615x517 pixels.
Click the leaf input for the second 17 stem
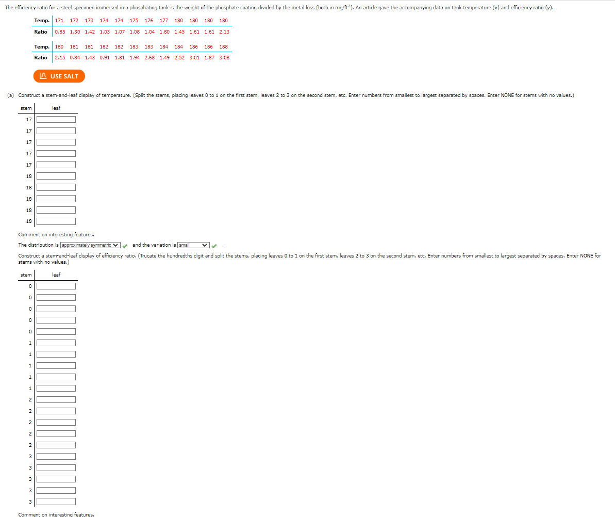56,130
